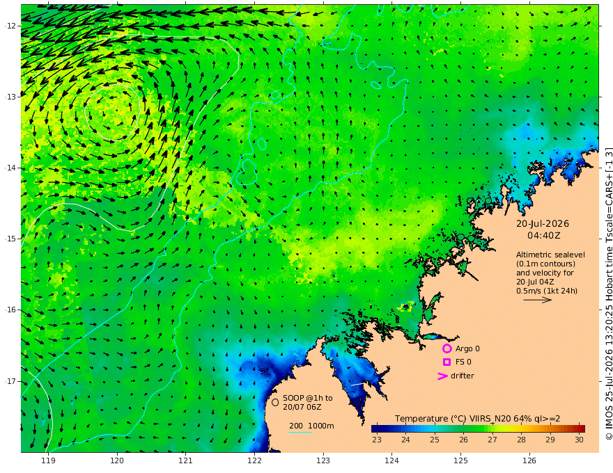This screenshot has height=473, width=613.
Task: Click the "Altimetric sealevel" text line
Action: pyautogui.click(x=550, y=255)
